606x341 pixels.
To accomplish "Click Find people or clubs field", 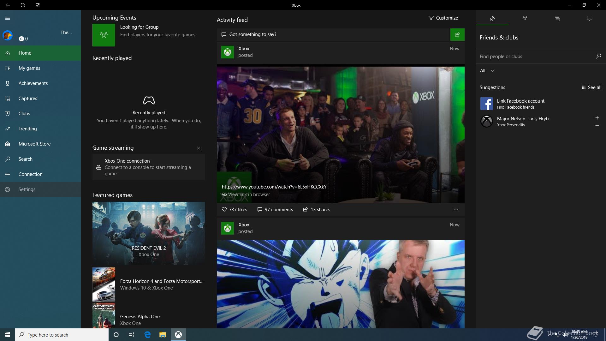I will point(535,57).
